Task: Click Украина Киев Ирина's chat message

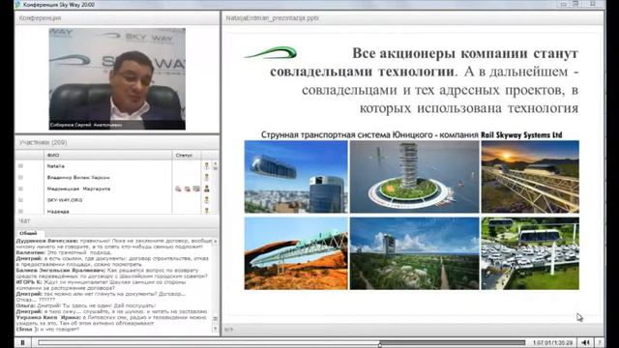Action: pyautogui.click(x=111, y=320)
